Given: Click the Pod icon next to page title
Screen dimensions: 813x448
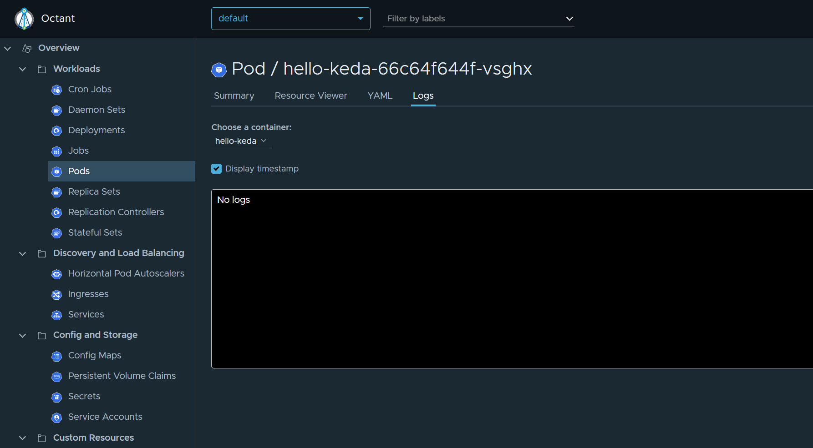Looking at the screenshot, I should 219,70.
